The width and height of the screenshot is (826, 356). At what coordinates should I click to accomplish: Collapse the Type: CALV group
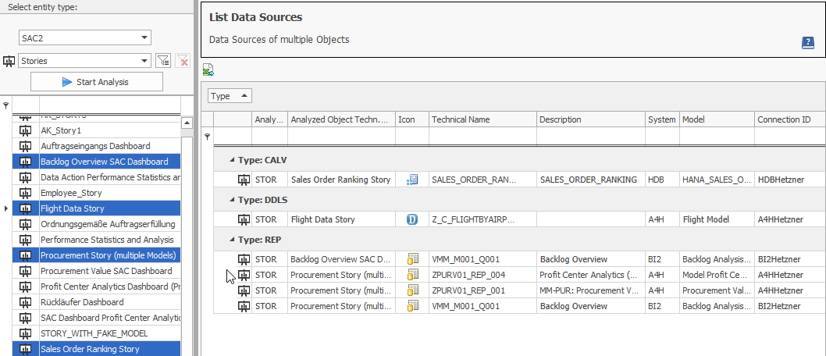[x=231, y=160]
